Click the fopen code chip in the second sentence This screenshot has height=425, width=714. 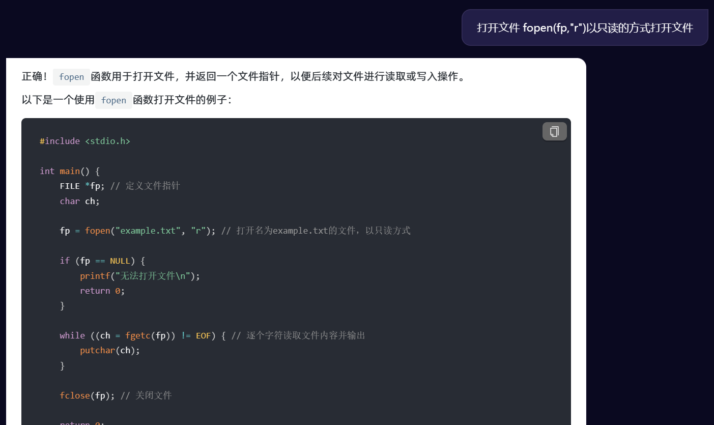coord(113,100)
